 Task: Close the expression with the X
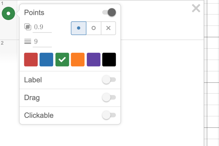pyautogui.click(x=196, y=8)
